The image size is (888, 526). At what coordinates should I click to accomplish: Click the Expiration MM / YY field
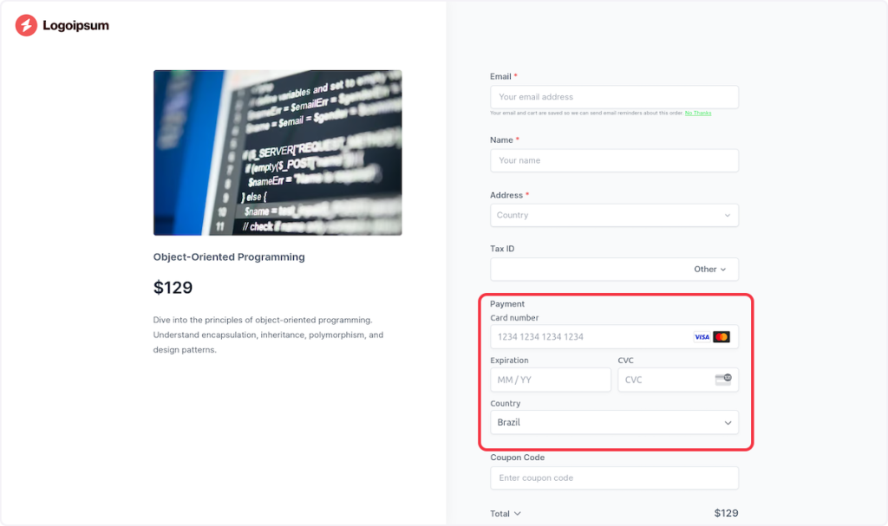click(551, 380)
